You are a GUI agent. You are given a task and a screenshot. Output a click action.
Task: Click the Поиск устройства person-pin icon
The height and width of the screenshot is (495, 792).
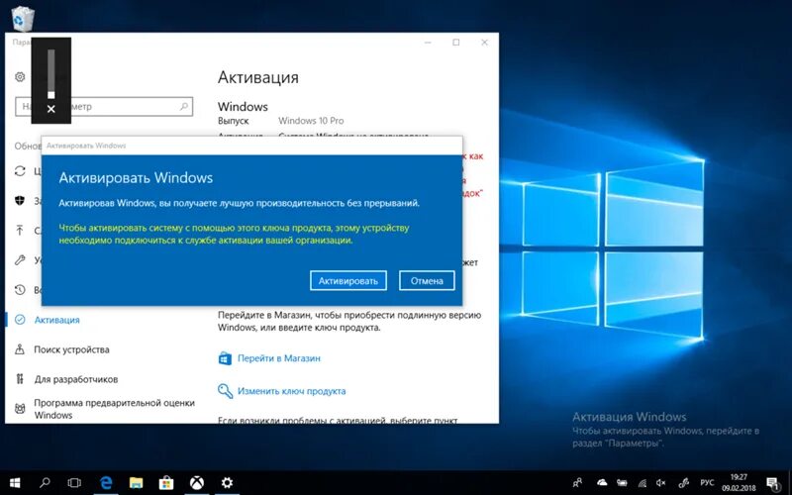(x=20, y=349)
